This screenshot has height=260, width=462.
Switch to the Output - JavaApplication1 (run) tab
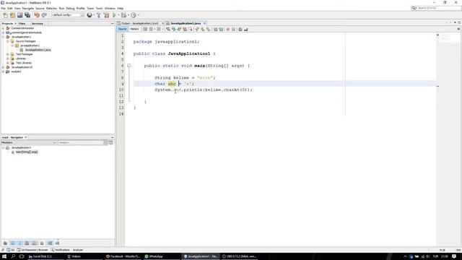click(140, 23)
